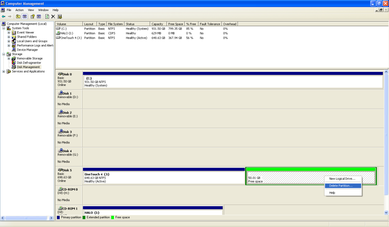The height and width of the screenshot is (227, 389).
Task: Click the Back arrow in the toolbar
Action: click(x=4, y=16)
